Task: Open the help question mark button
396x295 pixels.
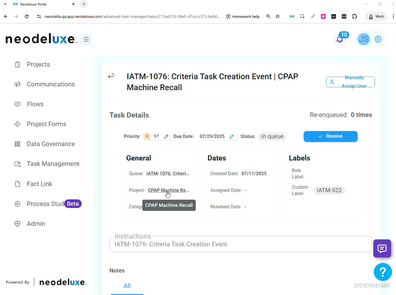Action: pyautogui.click(x=382, y=272)
